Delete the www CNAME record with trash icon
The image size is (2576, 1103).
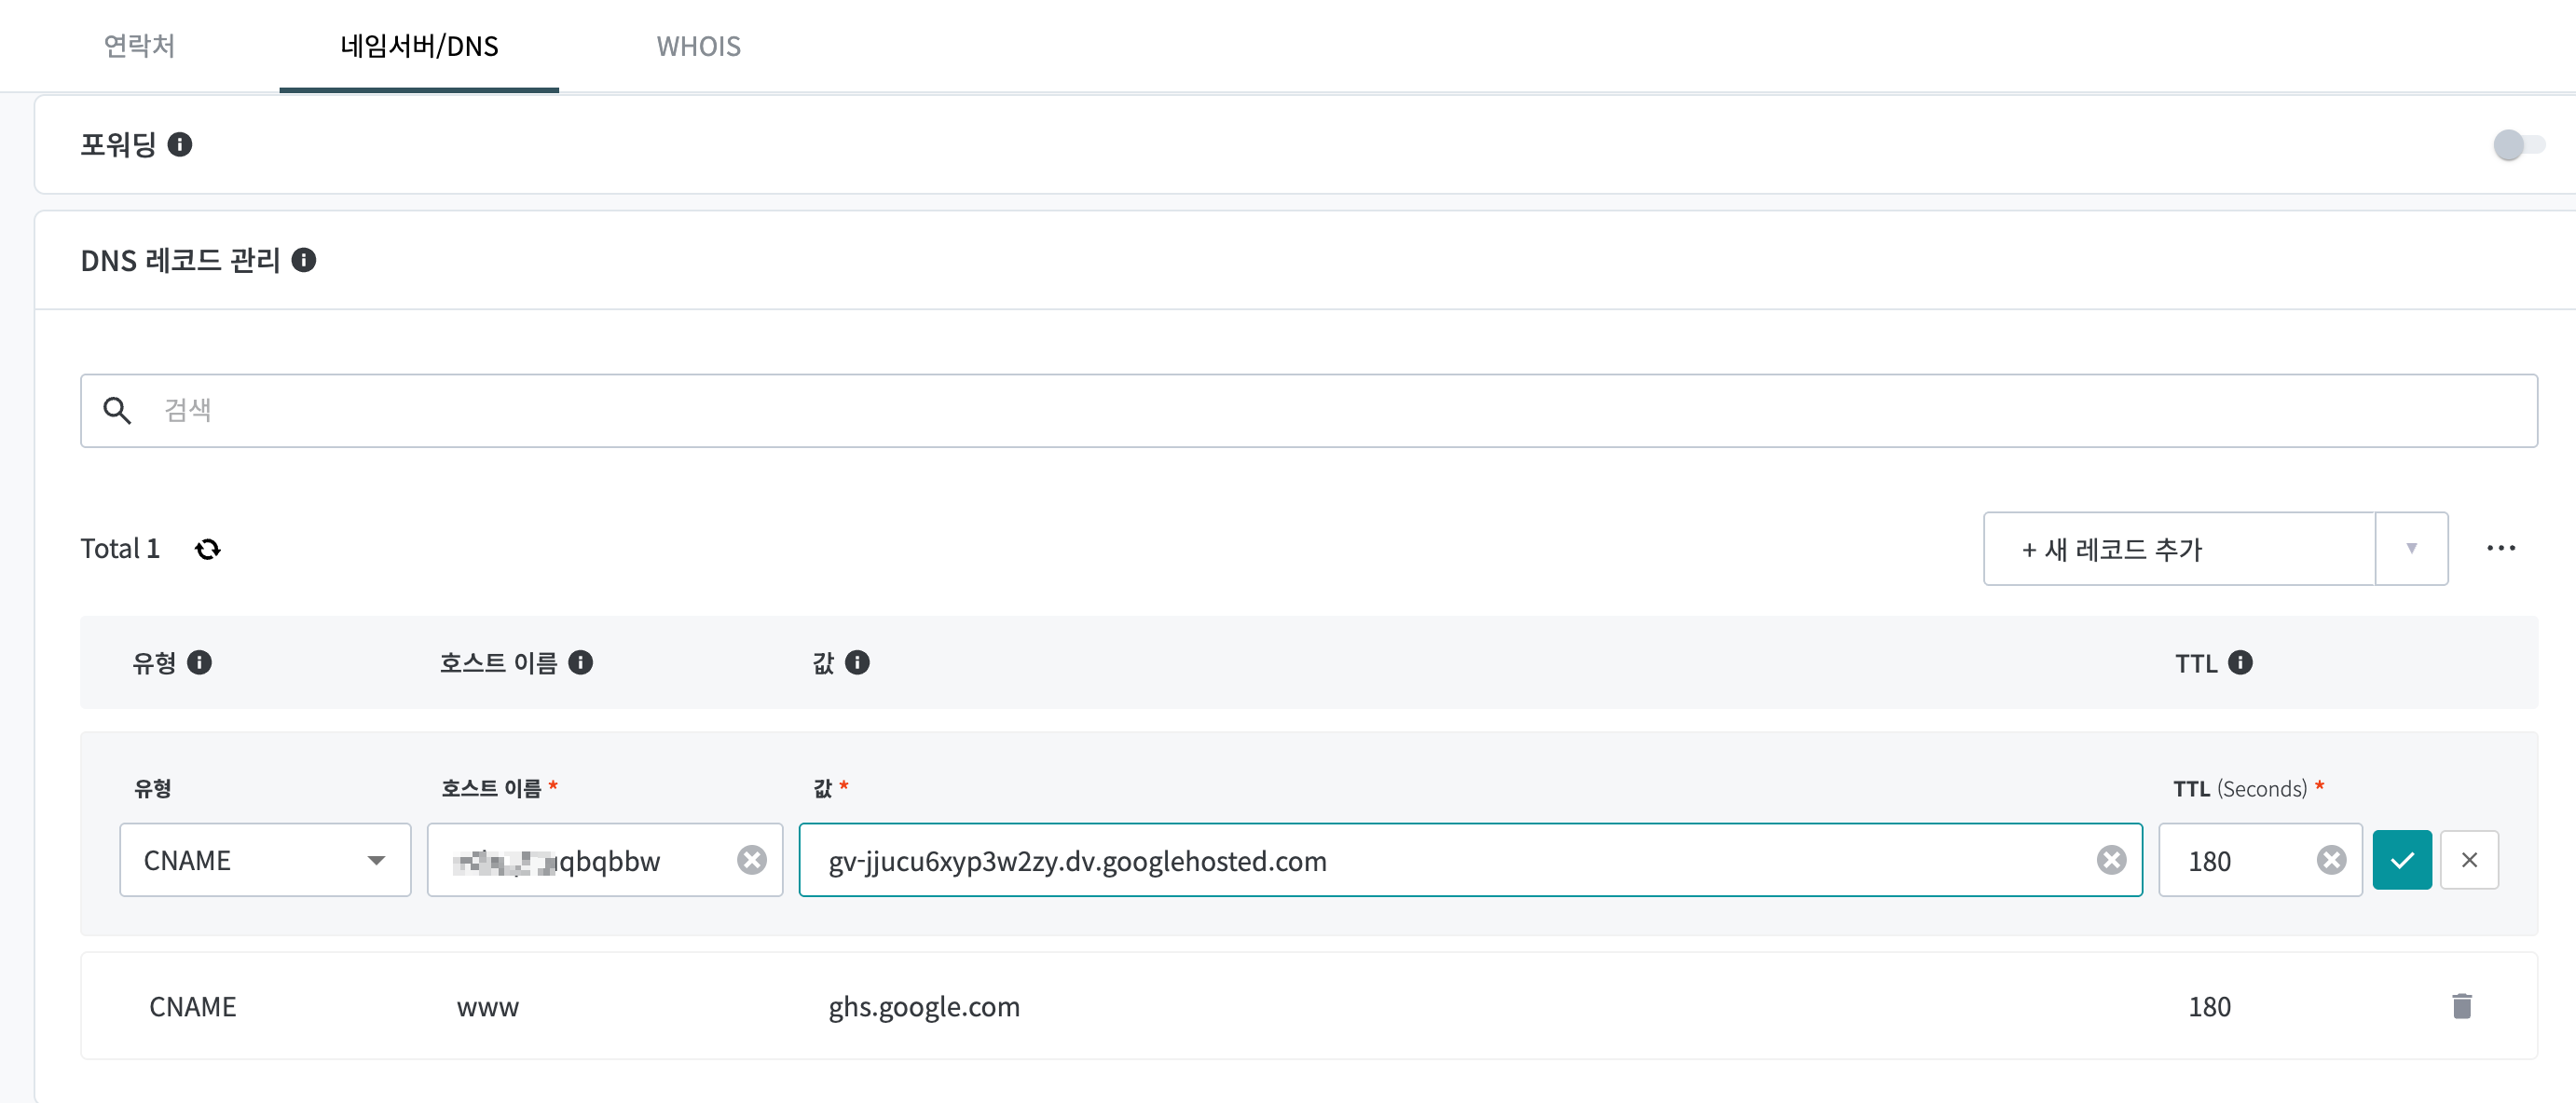pos(2462,1006)
